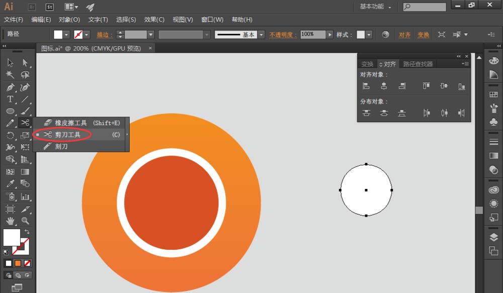Select the Column Graph tool
Screen dimensions: 503x293
pos(25,197)
